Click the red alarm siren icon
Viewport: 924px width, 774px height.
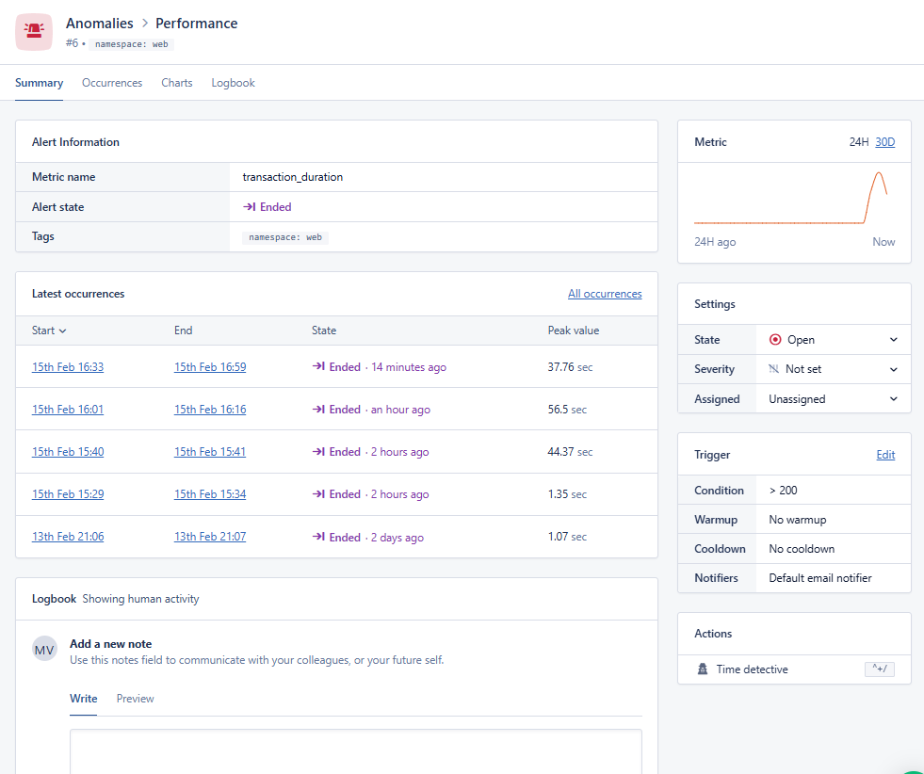click(34, 32)
